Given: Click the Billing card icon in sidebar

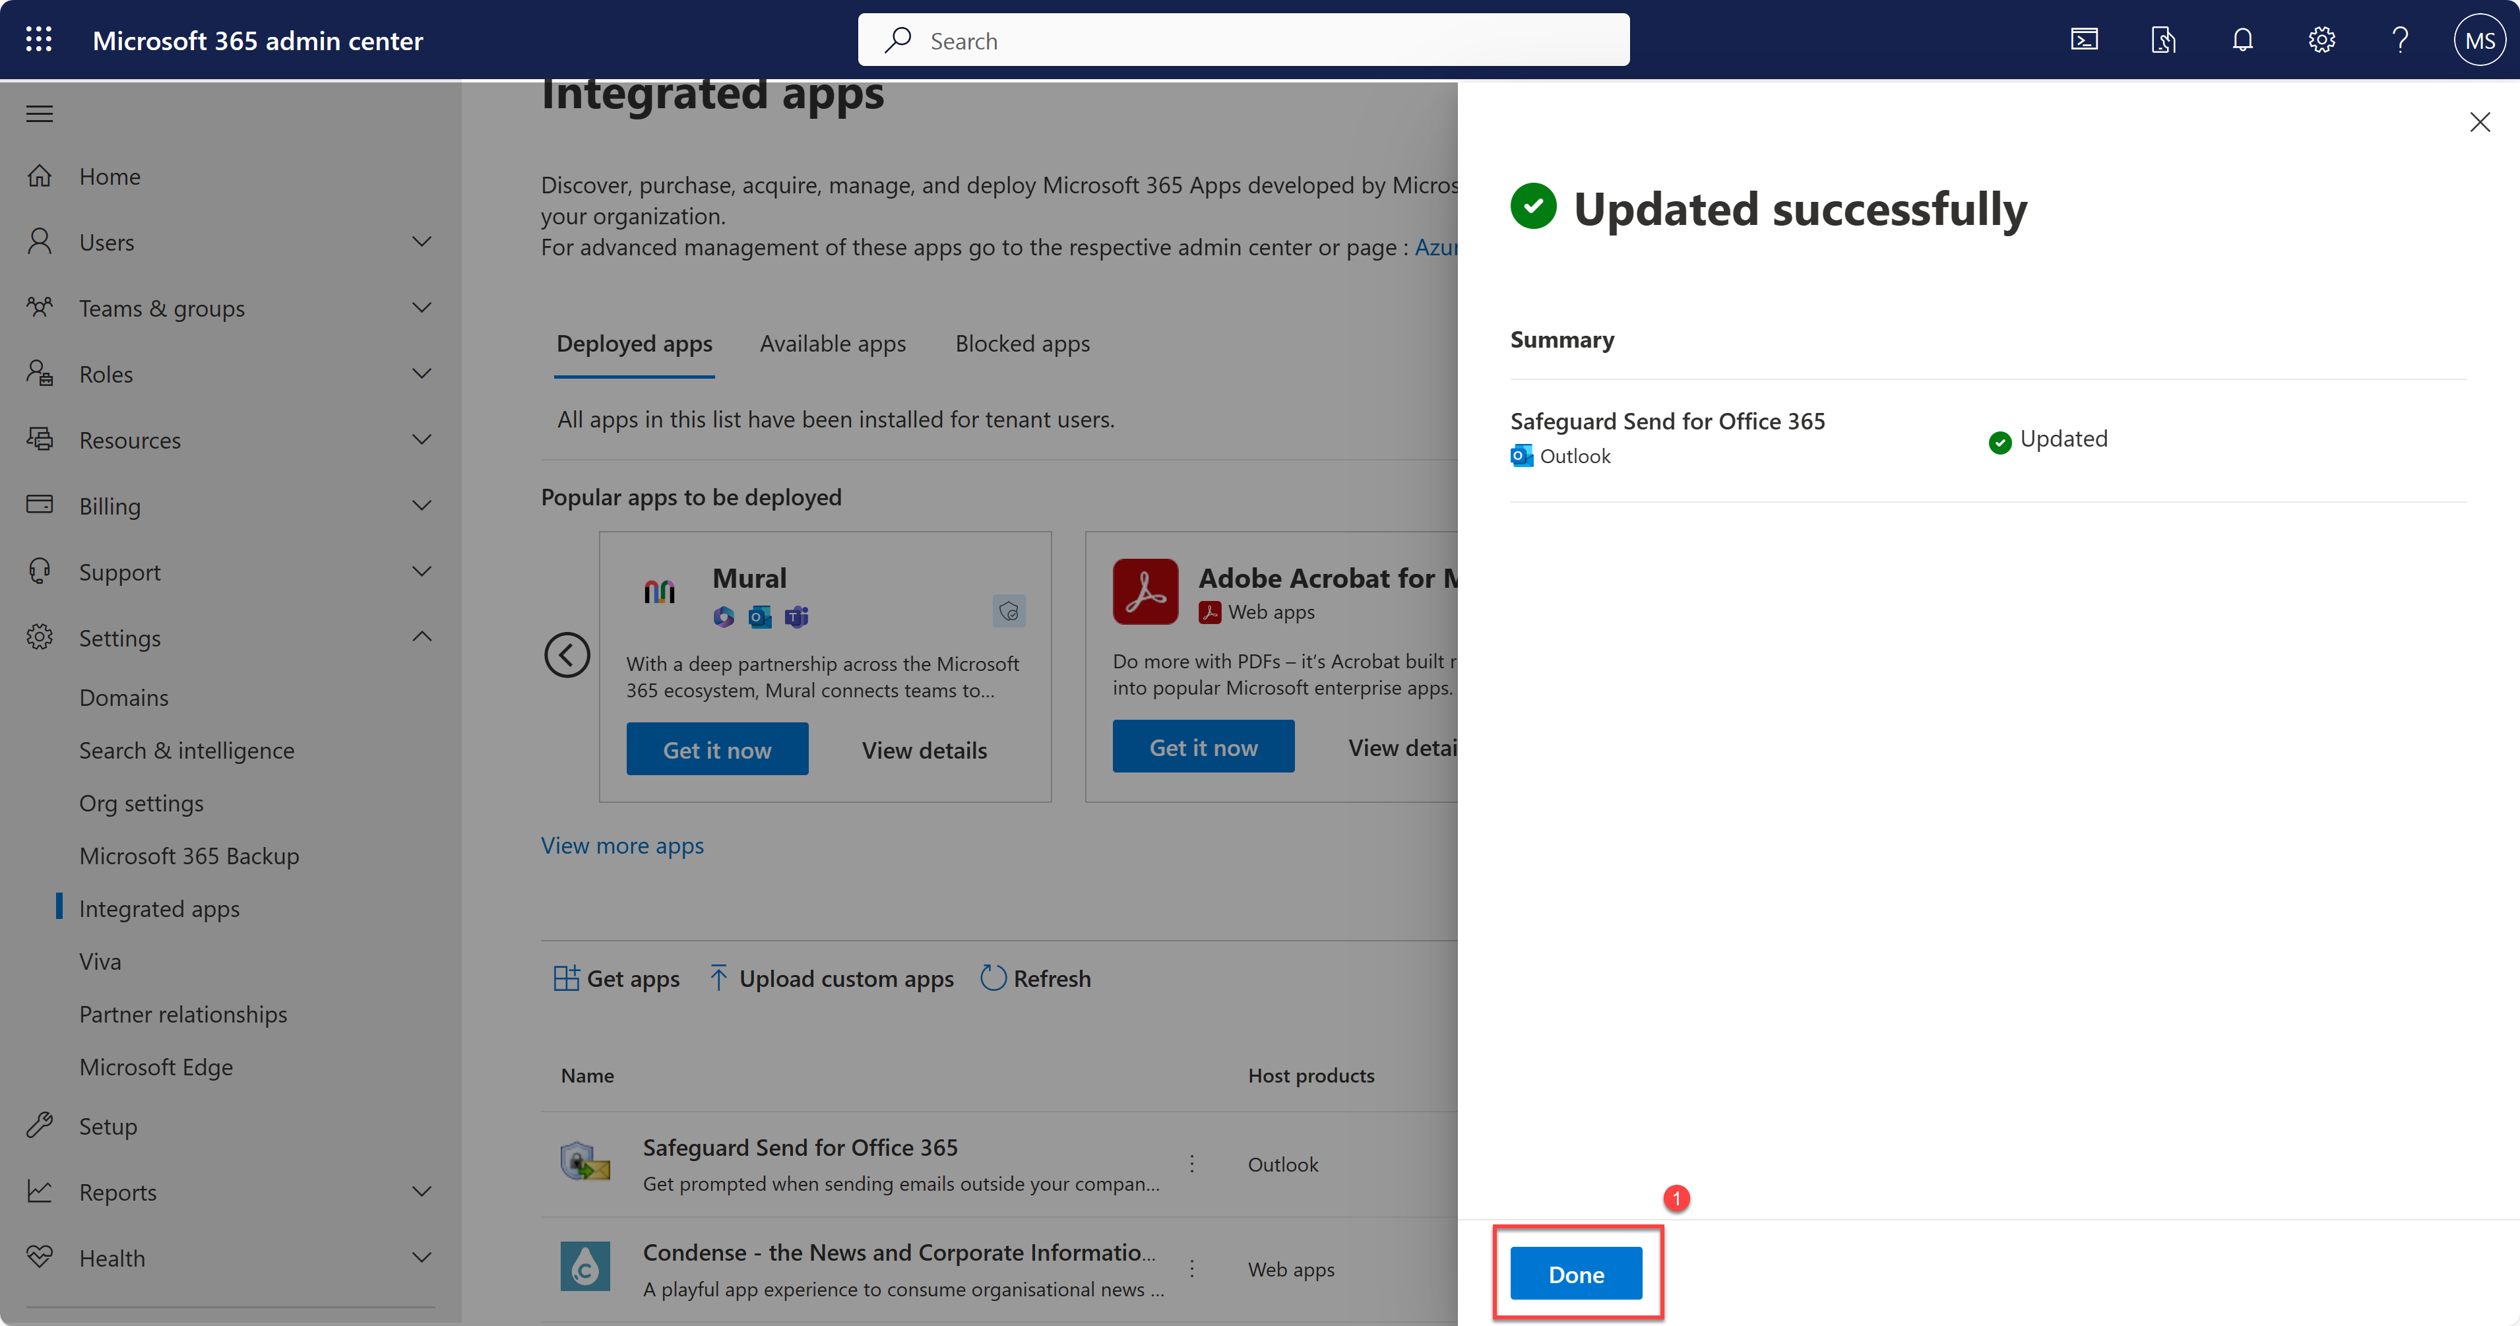Looking at the screenshot, I should pyautogui.click(x=39, y=505).
